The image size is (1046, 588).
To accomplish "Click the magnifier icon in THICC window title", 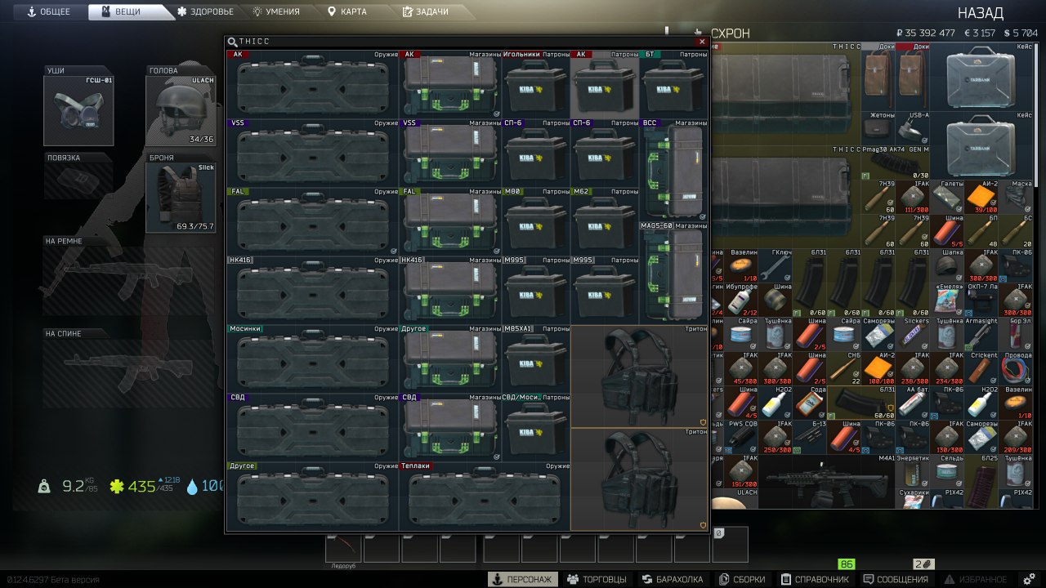I will pos(232,42).
